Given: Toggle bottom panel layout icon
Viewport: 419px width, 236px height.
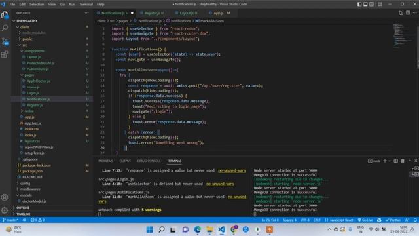Looking at the screenshot, I should pos(365,4).
